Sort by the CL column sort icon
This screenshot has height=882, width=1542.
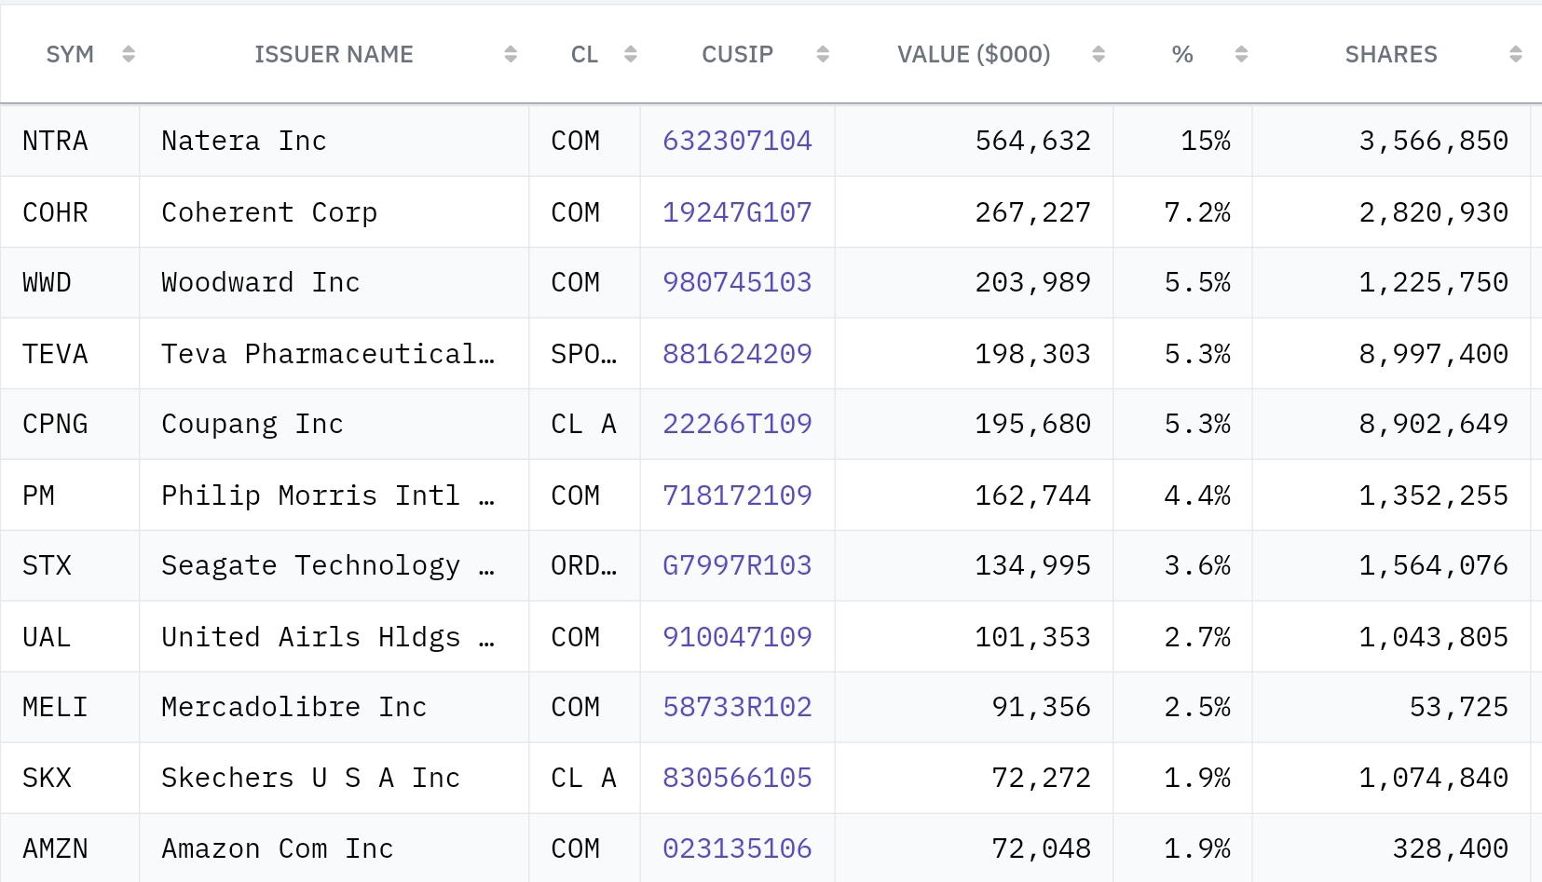tap(631, 55)
